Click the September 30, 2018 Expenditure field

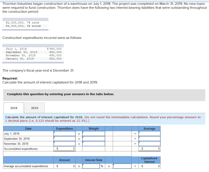pos(65,139)
